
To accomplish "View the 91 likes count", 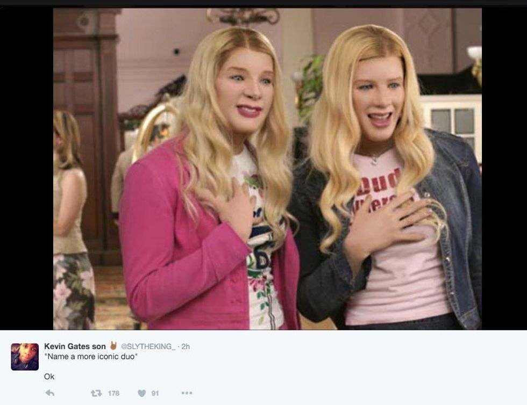I will pos(155,393).
